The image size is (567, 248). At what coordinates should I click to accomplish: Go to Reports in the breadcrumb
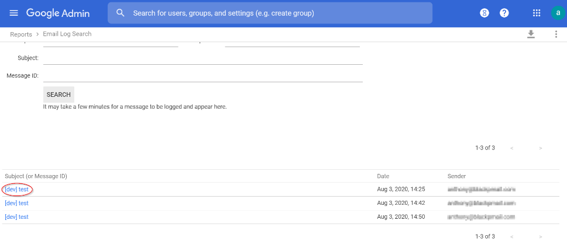[21, 34]
